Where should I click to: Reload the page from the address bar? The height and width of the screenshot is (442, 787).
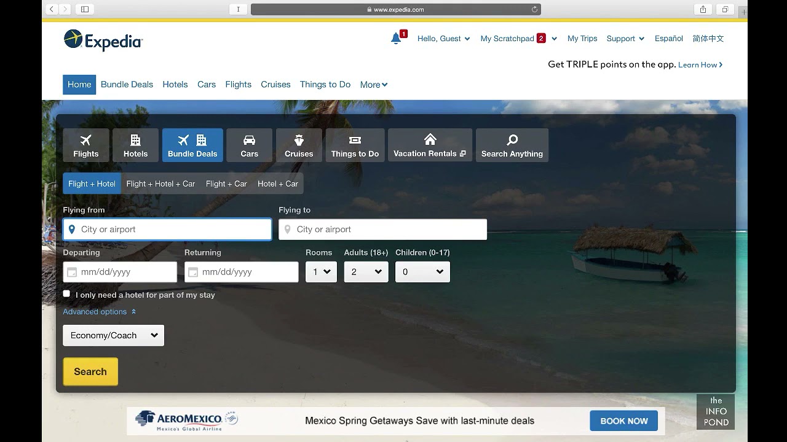tap(534, 9)
